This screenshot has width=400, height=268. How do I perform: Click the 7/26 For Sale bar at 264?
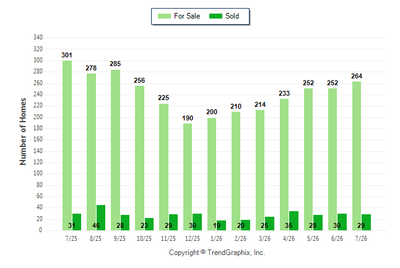[357, 156]
